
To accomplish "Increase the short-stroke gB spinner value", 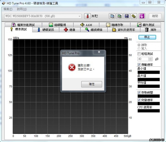I will click(x=150, y=58).
